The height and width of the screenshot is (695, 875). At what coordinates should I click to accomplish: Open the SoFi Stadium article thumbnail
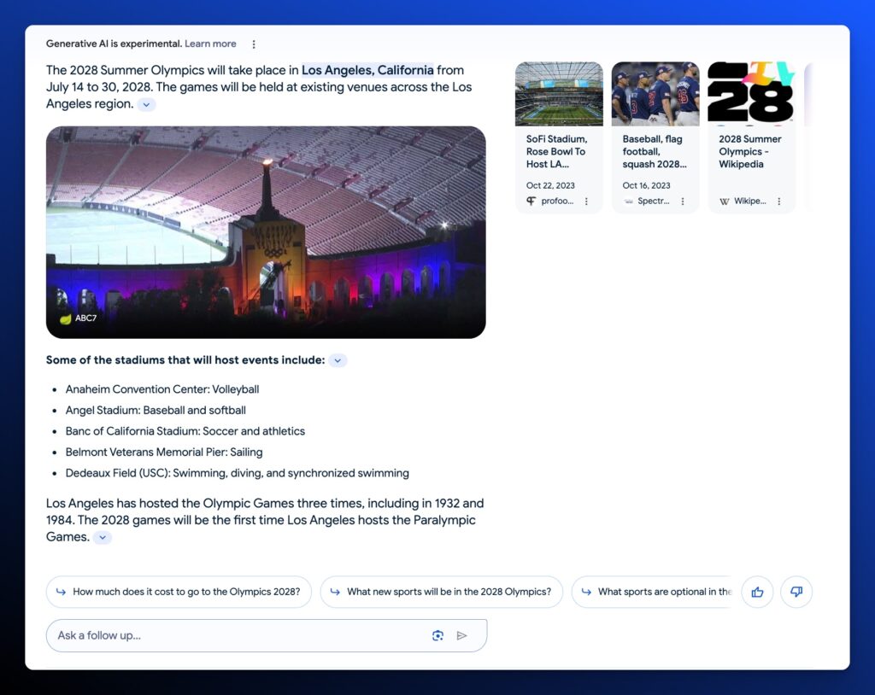559,94
